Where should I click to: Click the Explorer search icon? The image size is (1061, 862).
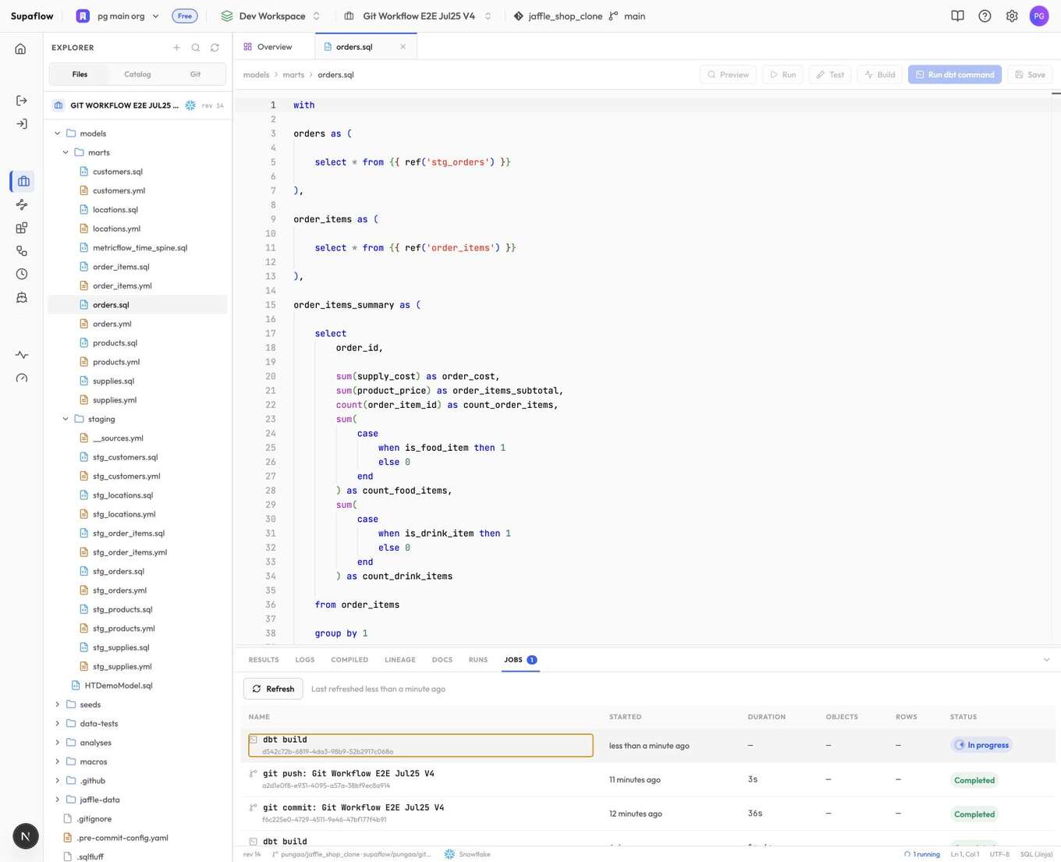196,48
